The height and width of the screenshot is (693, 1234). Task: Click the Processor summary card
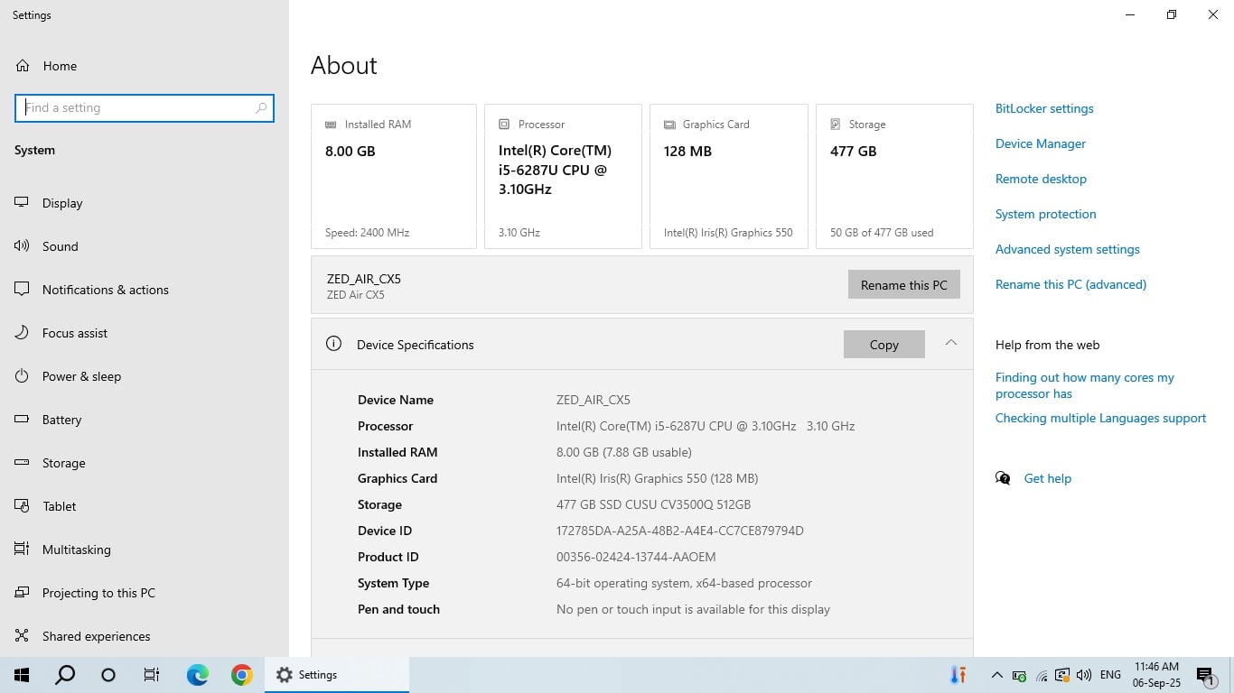[x=563, y=176]
